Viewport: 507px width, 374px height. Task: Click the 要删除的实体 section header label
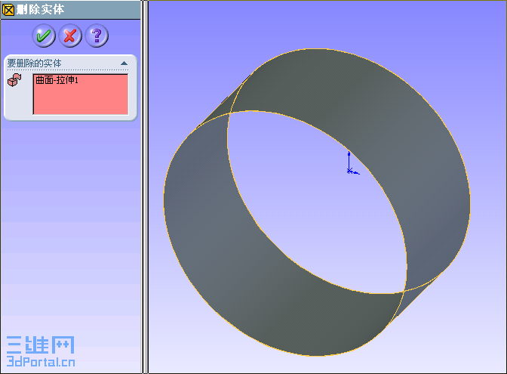coord(34,63)
